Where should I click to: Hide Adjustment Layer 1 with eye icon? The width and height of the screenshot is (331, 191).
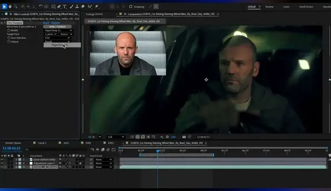[x=2, y=163]
